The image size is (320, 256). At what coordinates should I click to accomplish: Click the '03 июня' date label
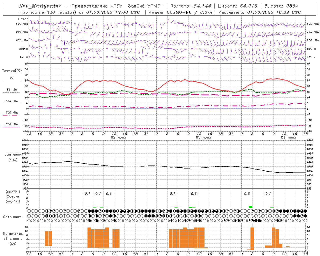203,137
